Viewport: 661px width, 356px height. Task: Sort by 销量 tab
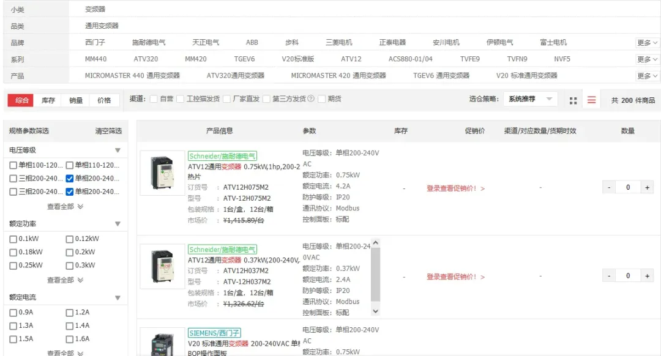coord(76,100)
